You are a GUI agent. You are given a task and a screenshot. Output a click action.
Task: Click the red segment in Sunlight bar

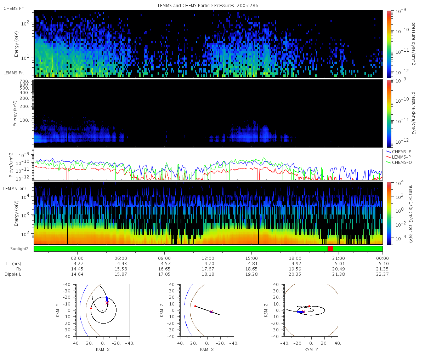tap(330, 249)
